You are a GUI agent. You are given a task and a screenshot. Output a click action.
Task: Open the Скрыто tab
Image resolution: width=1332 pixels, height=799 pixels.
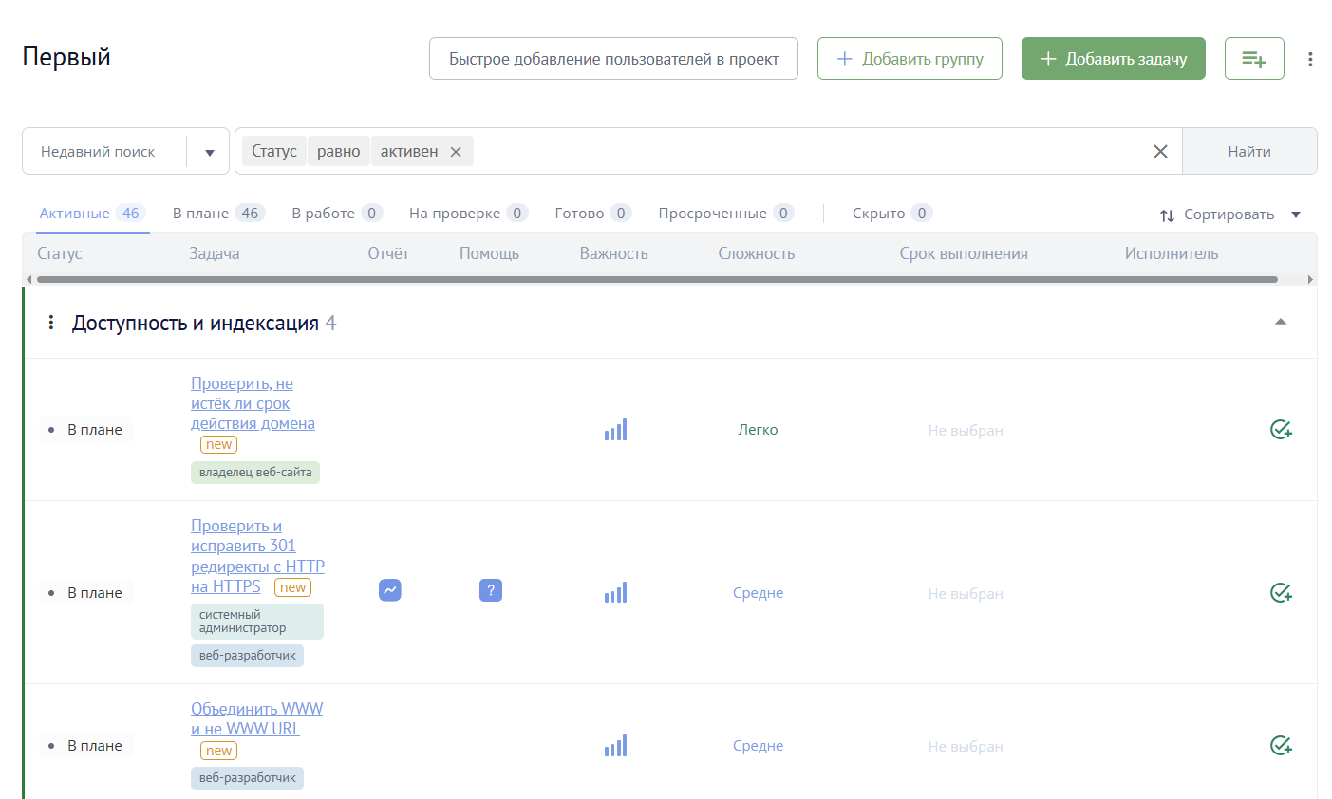click(x=892, y=214)
